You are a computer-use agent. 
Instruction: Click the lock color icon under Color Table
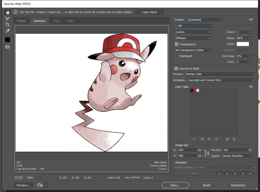pos(216,139)
